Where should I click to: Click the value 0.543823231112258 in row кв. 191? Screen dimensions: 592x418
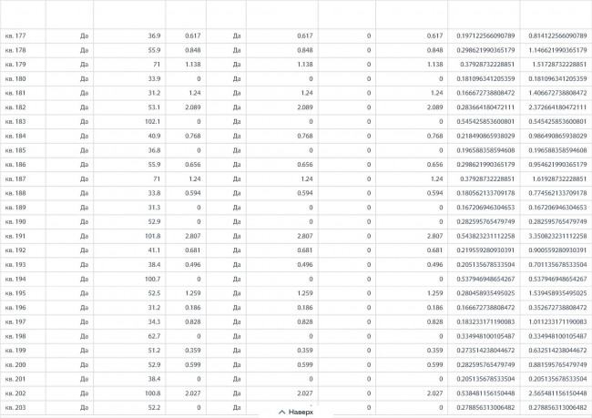coord(485,236)
